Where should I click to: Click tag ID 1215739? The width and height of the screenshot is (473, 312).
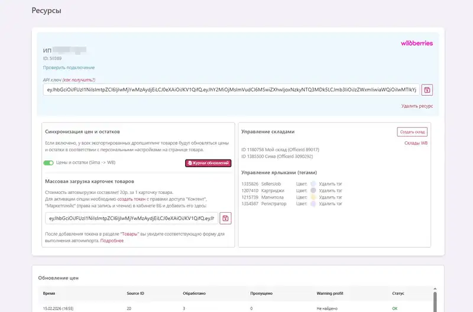(250, 197)
